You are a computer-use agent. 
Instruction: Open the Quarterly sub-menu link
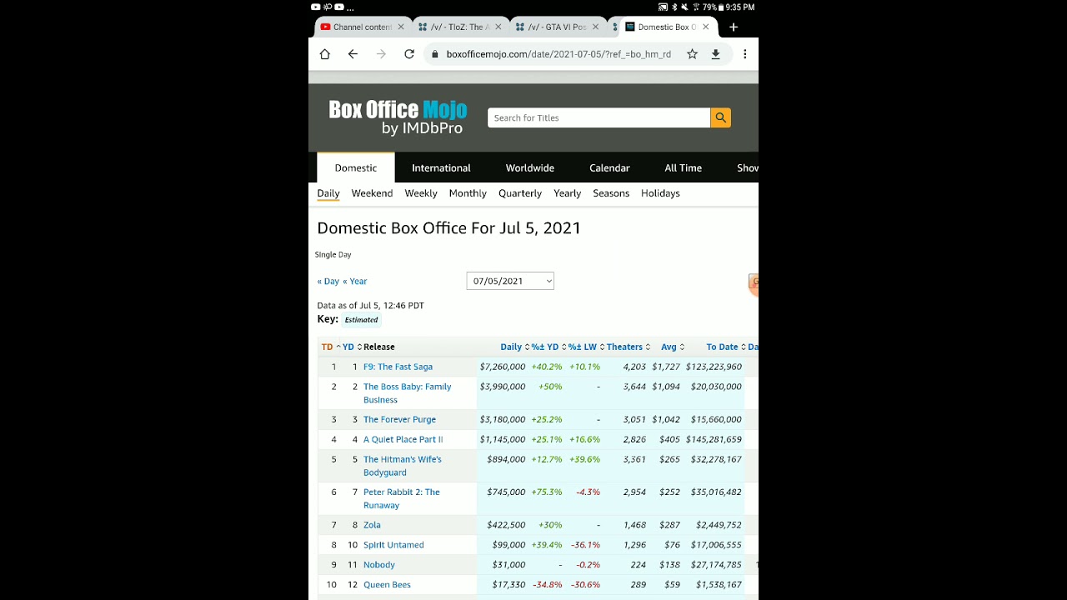[x=520, y=193]
